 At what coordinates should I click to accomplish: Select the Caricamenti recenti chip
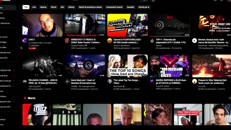[x=114, y=7]
